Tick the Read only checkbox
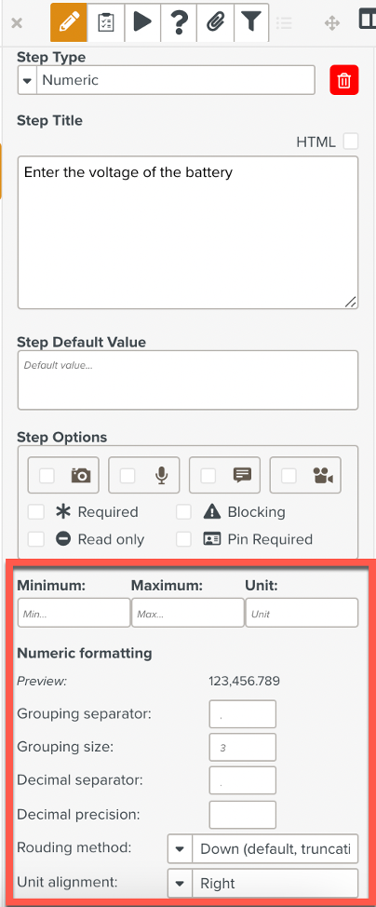This screenshot has width=376, height=907. point(36,539)
